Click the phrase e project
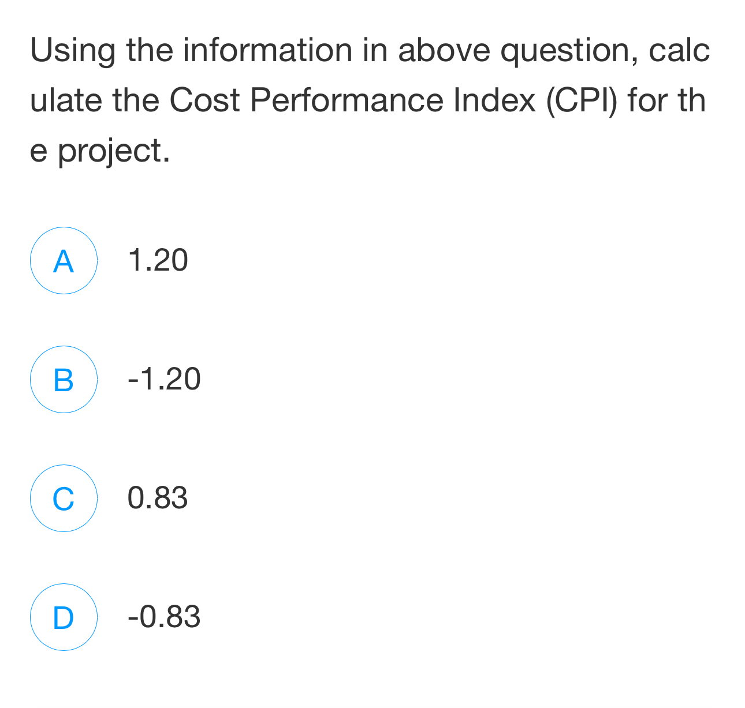 point(101,149)
